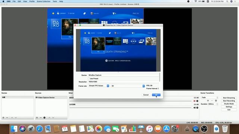Remove the selected scene with the minus icon

click(x=7, y=118)
